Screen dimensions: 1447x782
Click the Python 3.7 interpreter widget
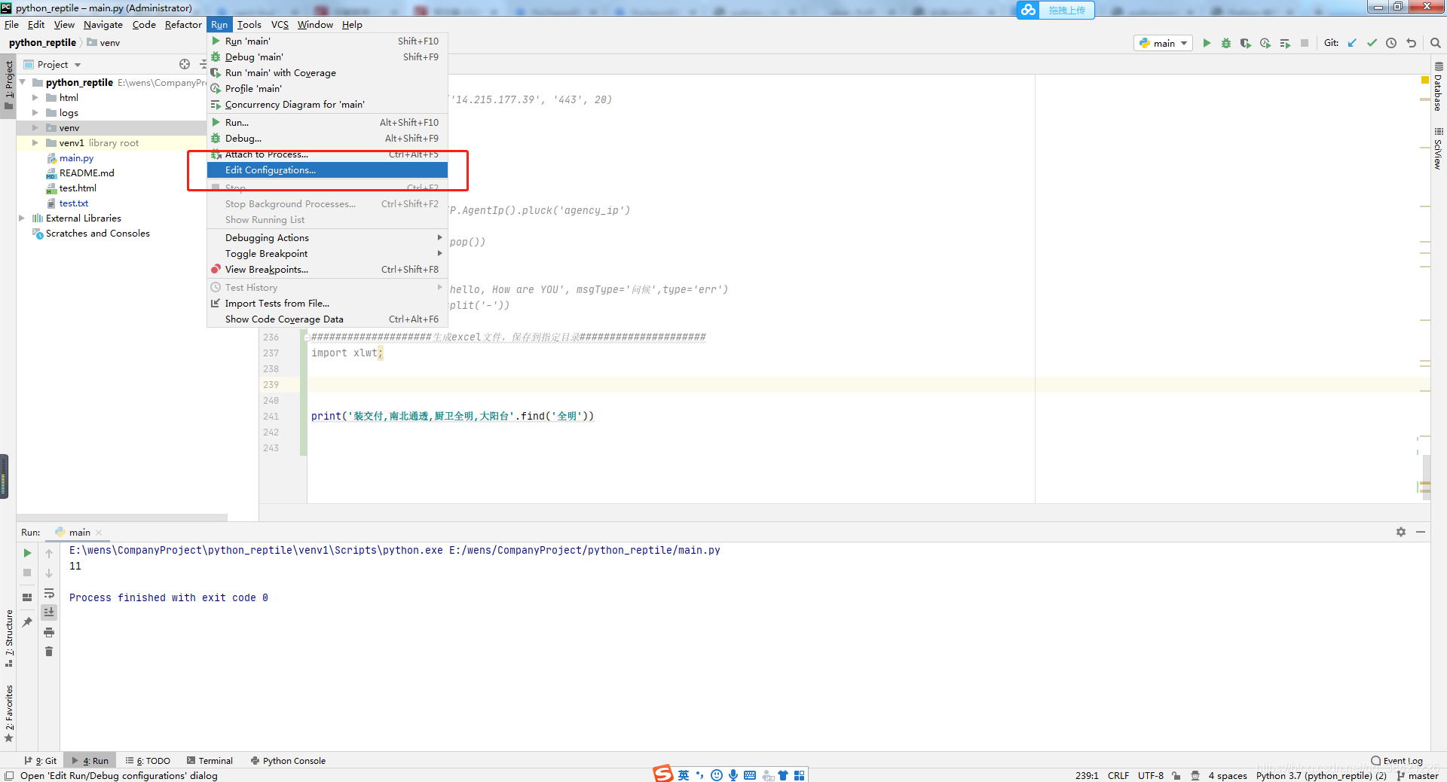pos(1321,775)
